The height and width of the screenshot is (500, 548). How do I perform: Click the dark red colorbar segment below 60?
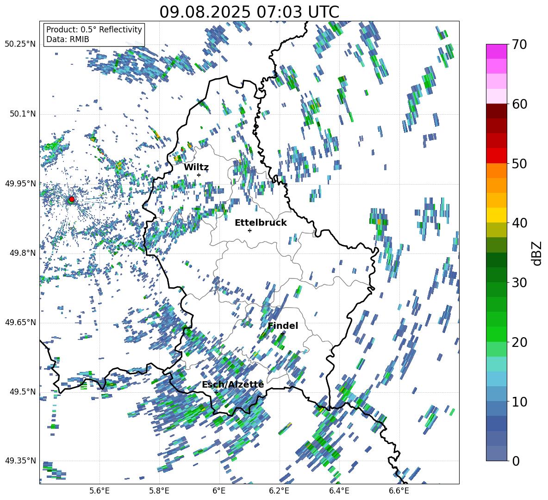pyautogui.click(x=497, y=111)
